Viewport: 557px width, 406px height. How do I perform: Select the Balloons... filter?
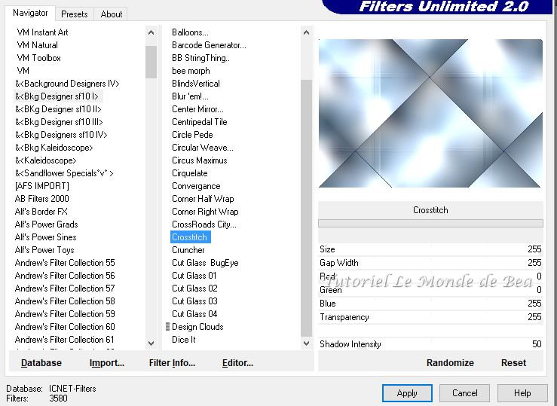(190, 32)
